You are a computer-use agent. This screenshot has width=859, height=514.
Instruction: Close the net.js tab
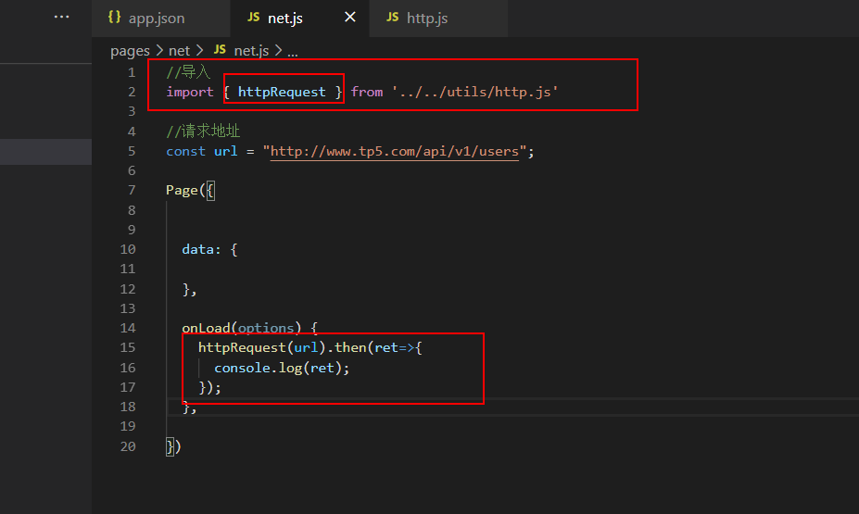click(x=350, y=18)
